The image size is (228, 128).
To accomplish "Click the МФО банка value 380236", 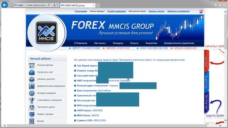I will [95, 115].
